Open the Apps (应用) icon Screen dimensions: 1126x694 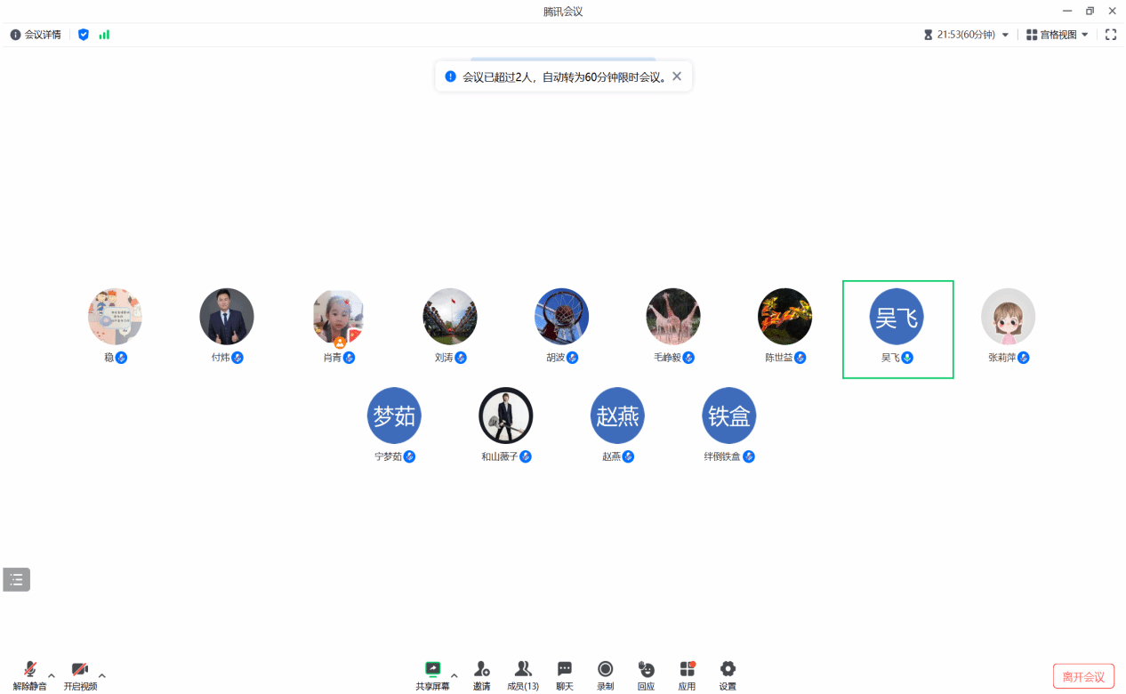pyautogui.click(x=687, y=670)
